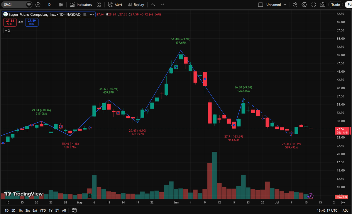
Task: Open the D timeframe interval selector
Action: (49, 5)
